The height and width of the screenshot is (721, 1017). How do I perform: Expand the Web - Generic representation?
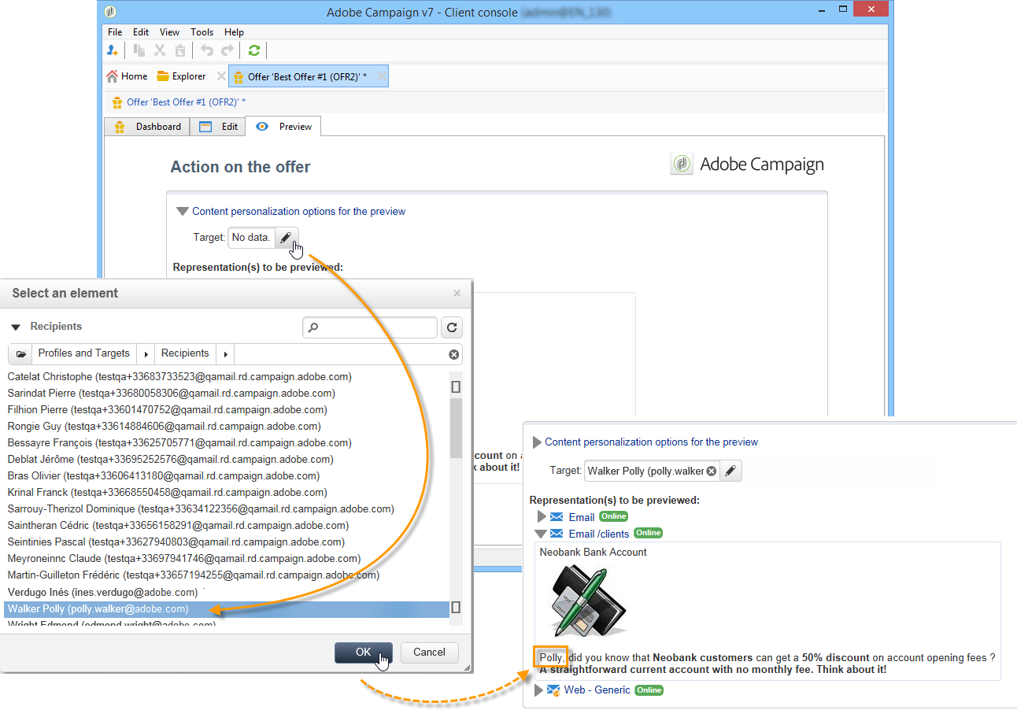(538, 690)
